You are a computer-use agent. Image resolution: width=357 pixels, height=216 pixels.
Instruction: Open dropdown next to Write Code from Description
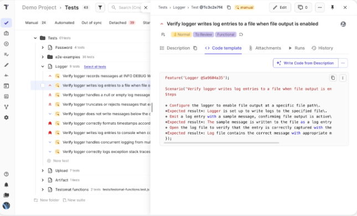pos(343,63)
